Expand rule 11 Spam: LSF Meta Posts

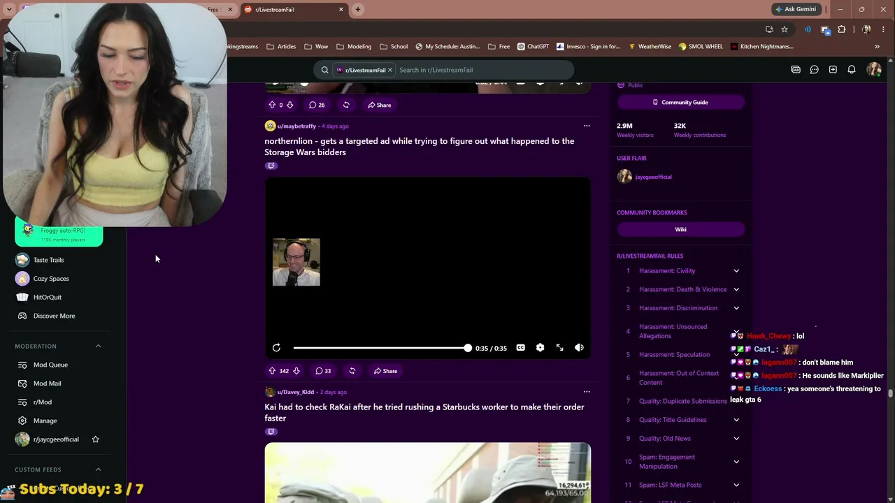(x=736, y=485)
